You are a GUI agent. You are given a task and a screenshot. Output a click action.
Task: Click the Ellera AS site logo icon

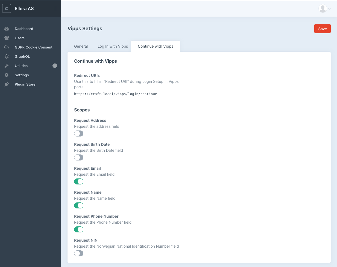[7, 8]
